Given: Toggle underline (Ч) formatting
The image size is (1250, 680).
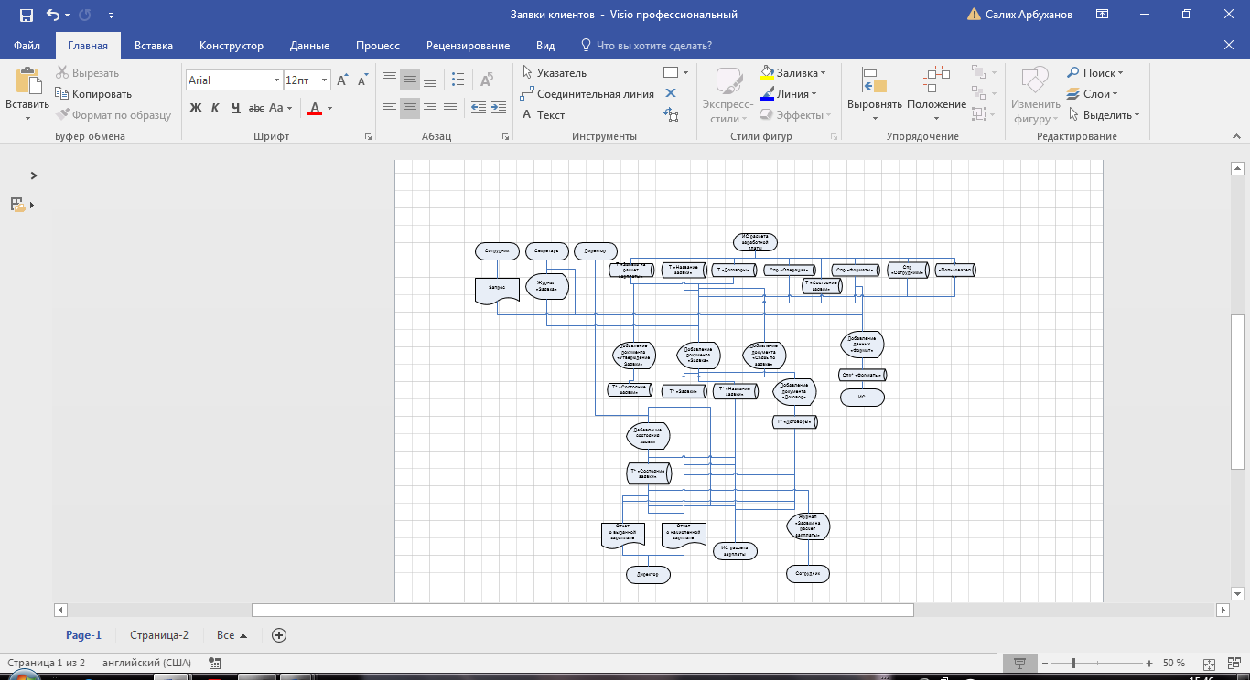Looking at the screenshot, I should pos(235,108).
